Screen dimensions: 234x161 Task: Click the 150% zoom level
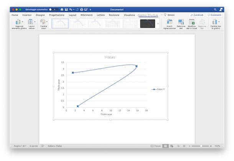217,146
